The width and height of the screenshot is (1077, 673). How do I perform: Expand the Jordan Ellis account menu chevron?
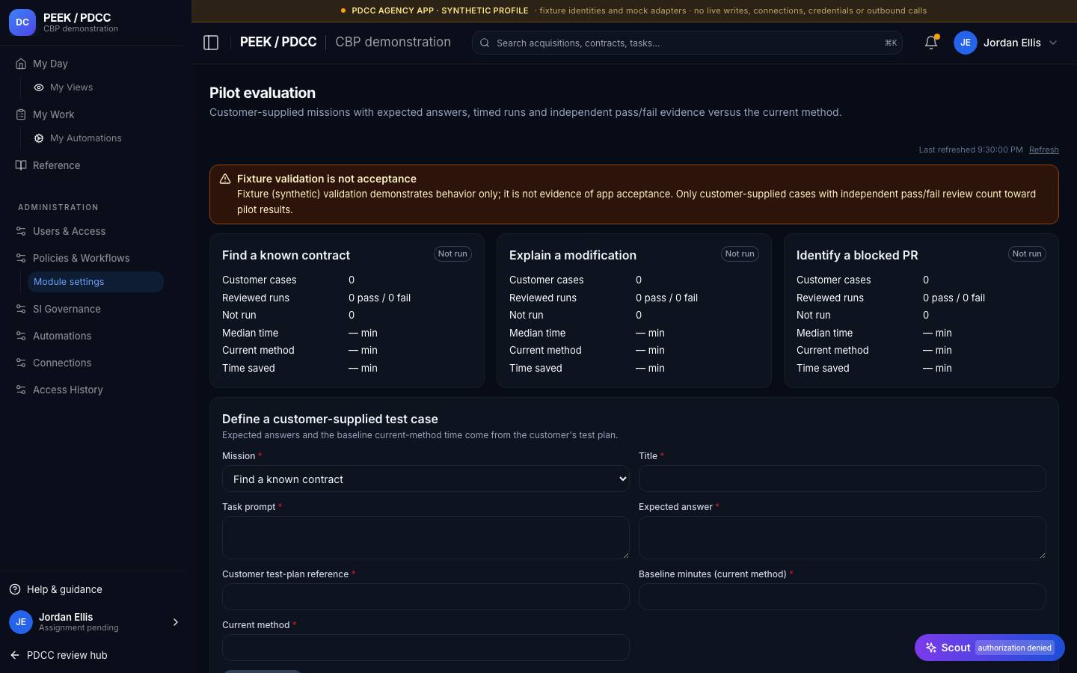[1053, 43]
